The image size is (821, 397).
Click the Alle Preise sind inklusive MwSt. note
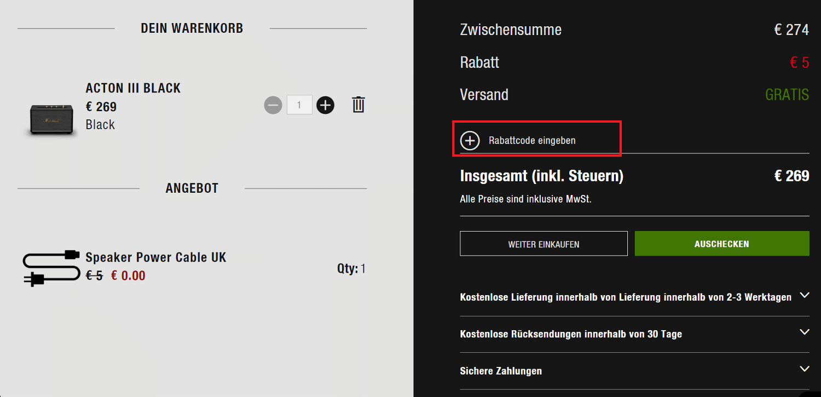(x=525, y=199)
